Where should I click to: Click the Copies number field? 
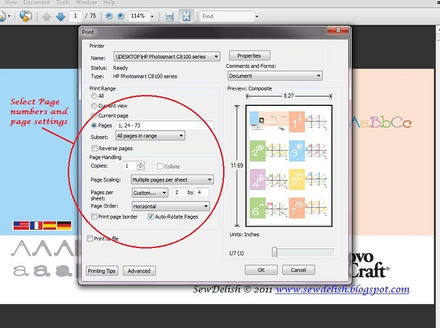click(x=130, y=165)
